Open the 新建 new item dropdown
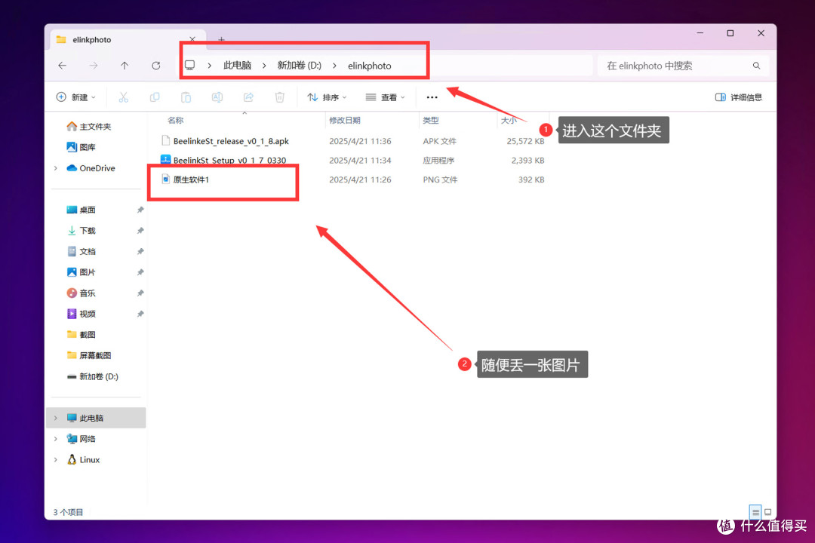Screen dimensions: 815x543 pyautogui.click(x=76, y=97)
